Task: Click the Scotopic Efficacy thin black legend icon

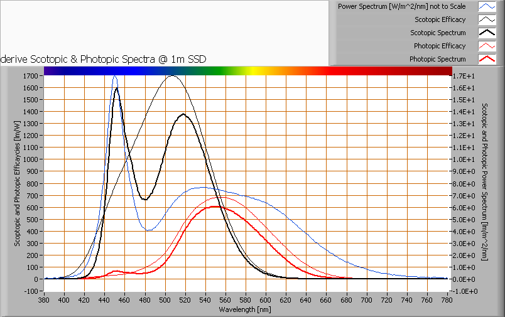Action: (x=487, y=19)
